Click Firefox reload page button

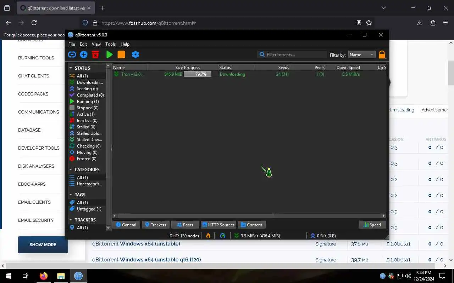(34, 23)
